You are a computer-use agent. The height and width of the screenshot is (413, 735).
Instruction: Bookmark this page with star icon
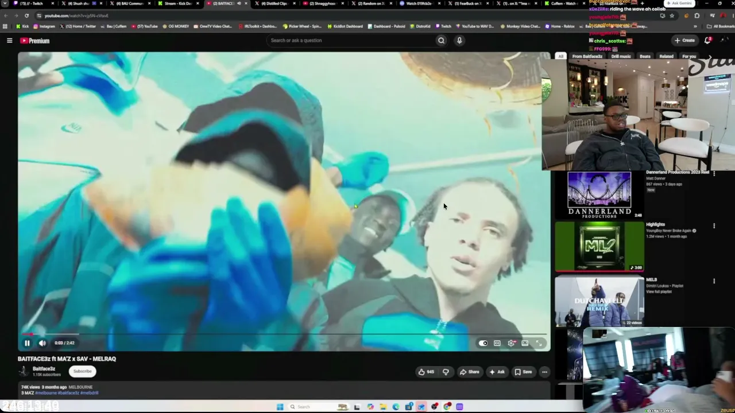(x=672, y=15)
